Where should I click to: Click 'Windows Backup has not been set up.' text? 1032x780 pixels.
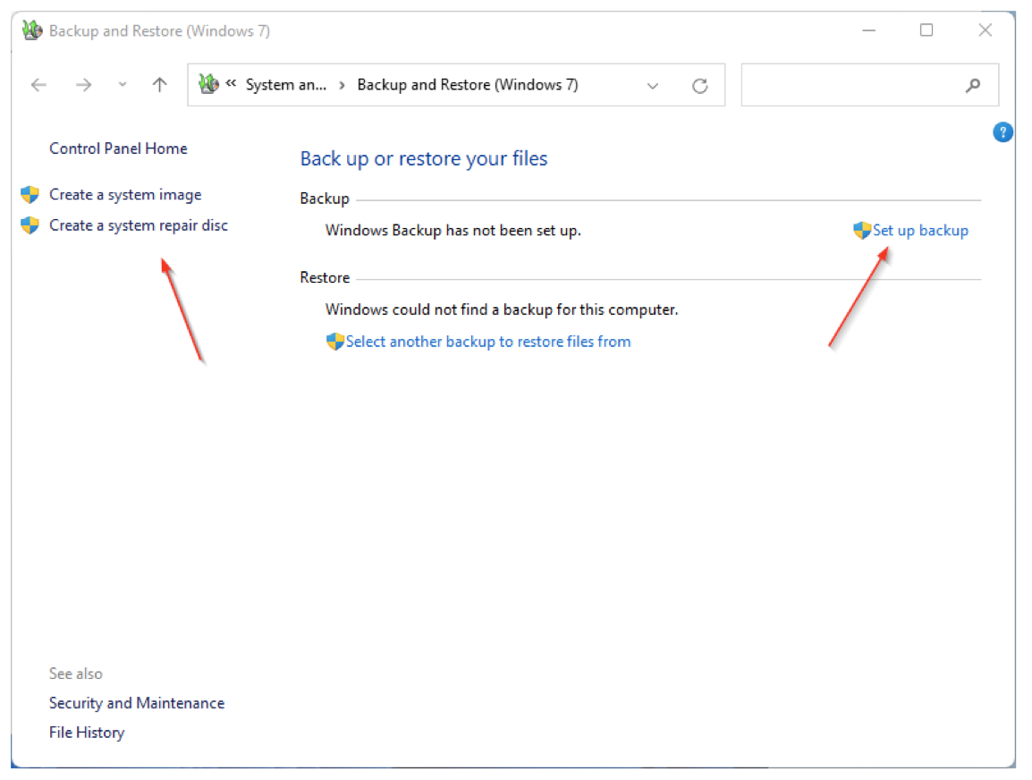(453, 231)
